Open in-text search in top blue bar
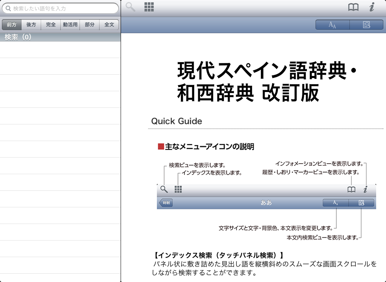The height and width of the screenshot is (282, 386). click(x=366, y=25)
